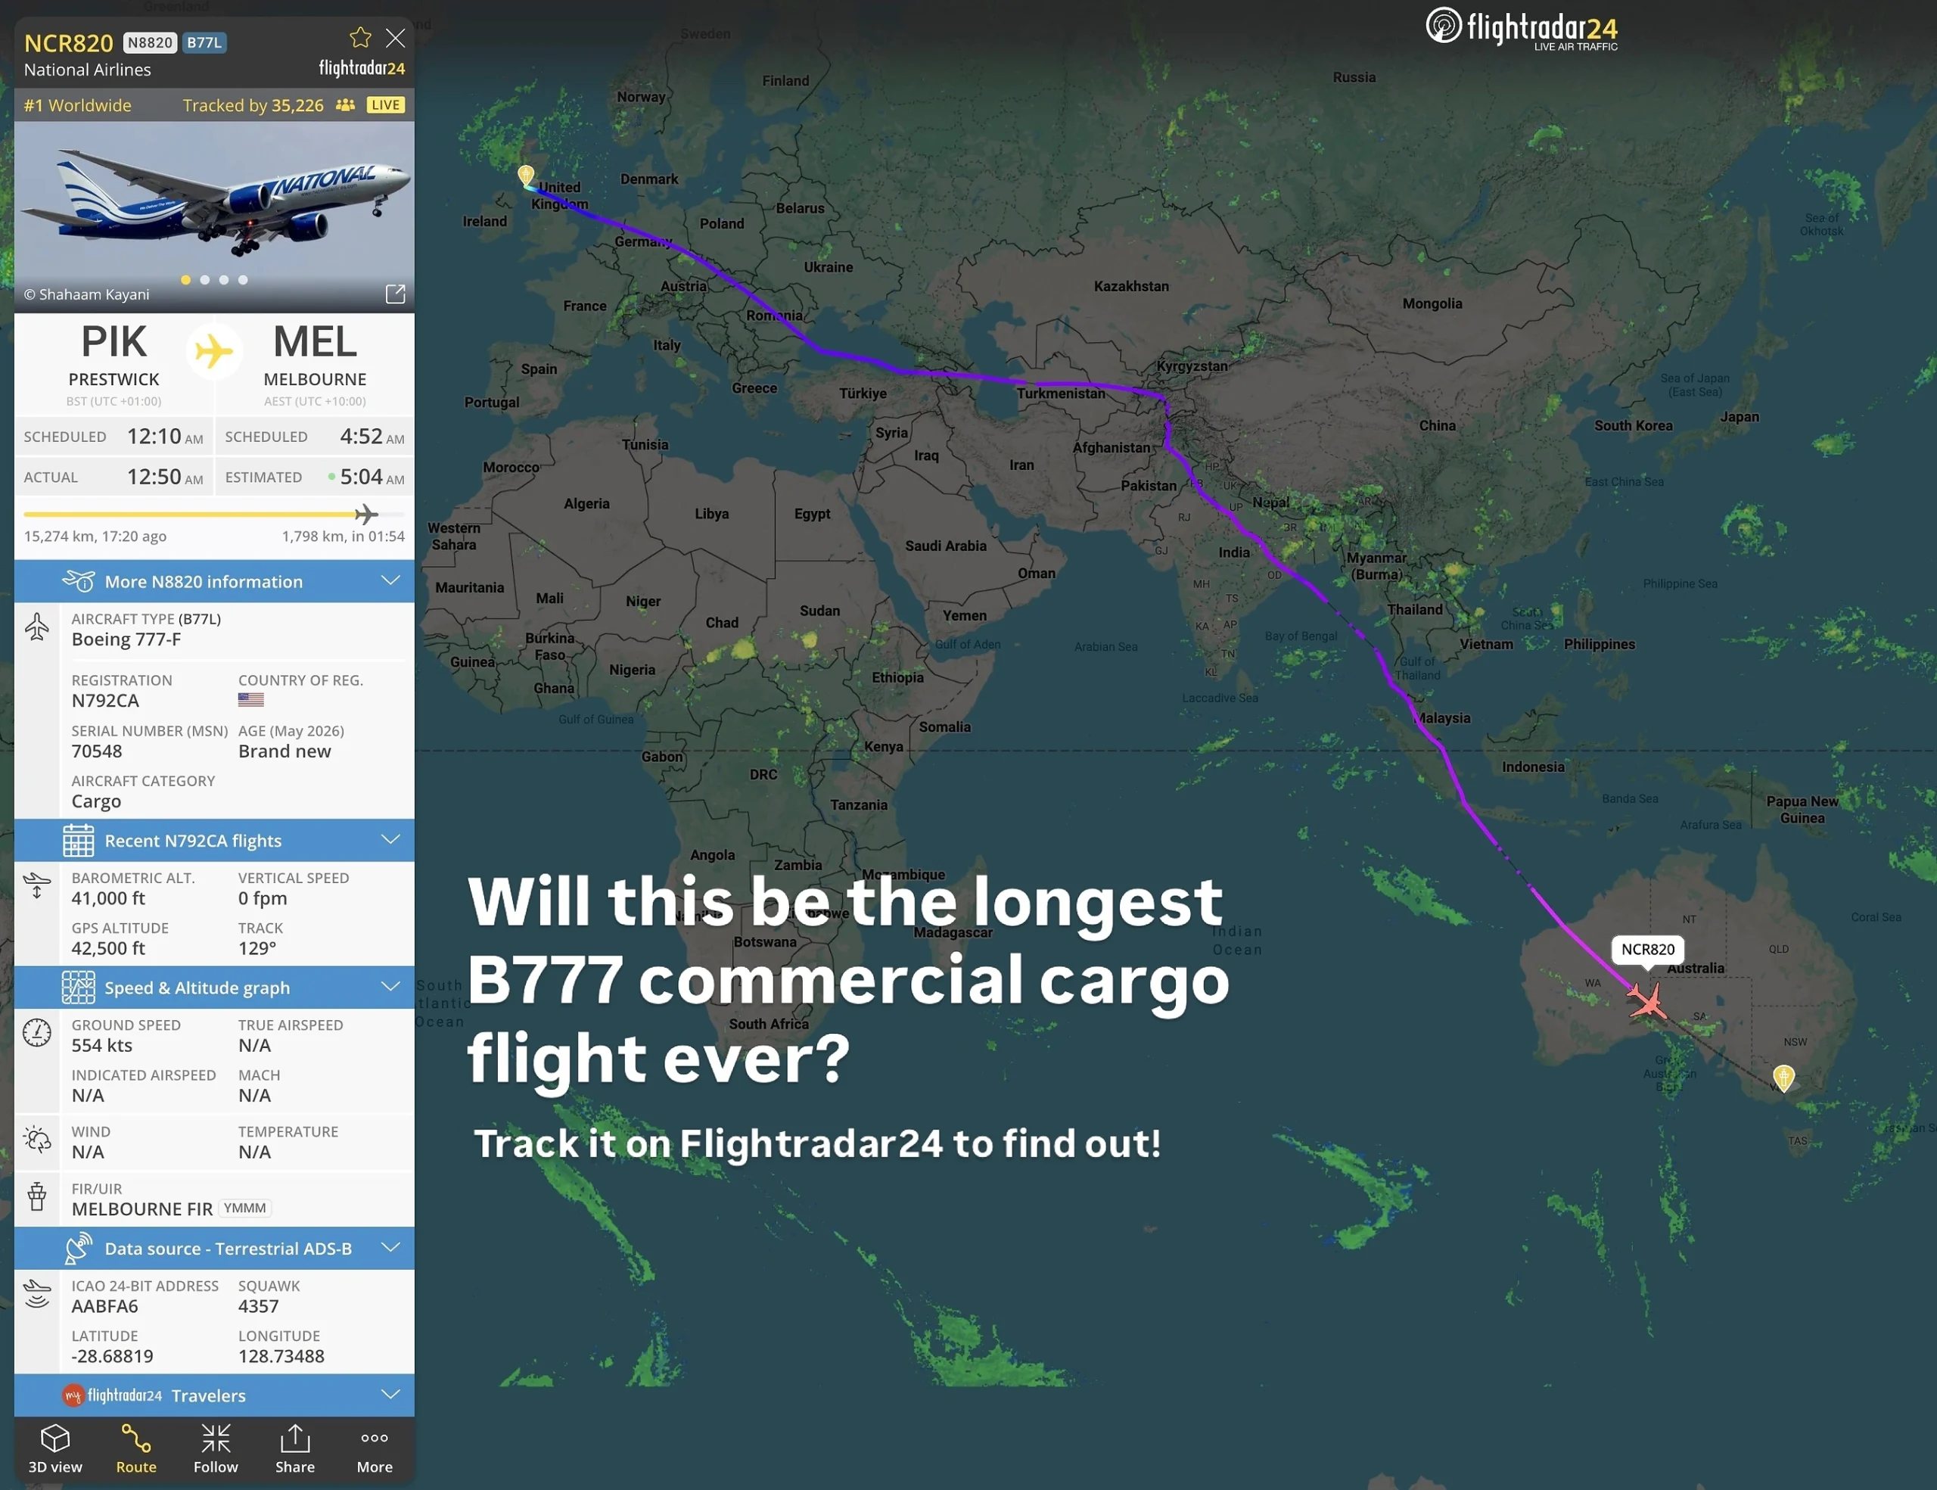Show the third aircraft photo carousel dot
This screenshot has height=1490, width=1937.
(x=223, y=279)
